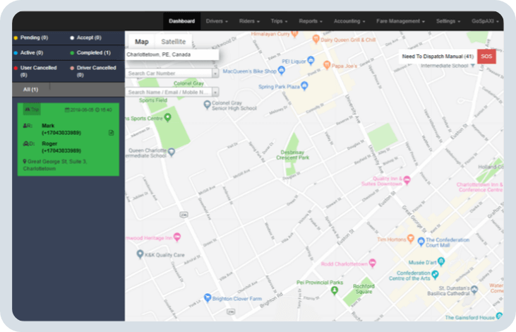
Task: Switch to Satellite view
Action: pyautogui.click(x=174, y=42)
